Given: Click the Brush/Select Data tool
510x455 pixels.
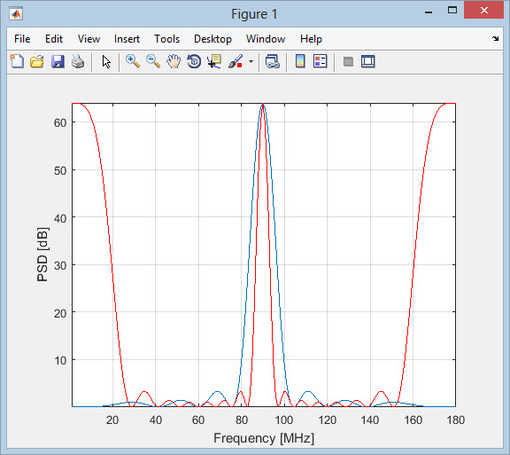Looking at the screenshot, I should (236, 61).
